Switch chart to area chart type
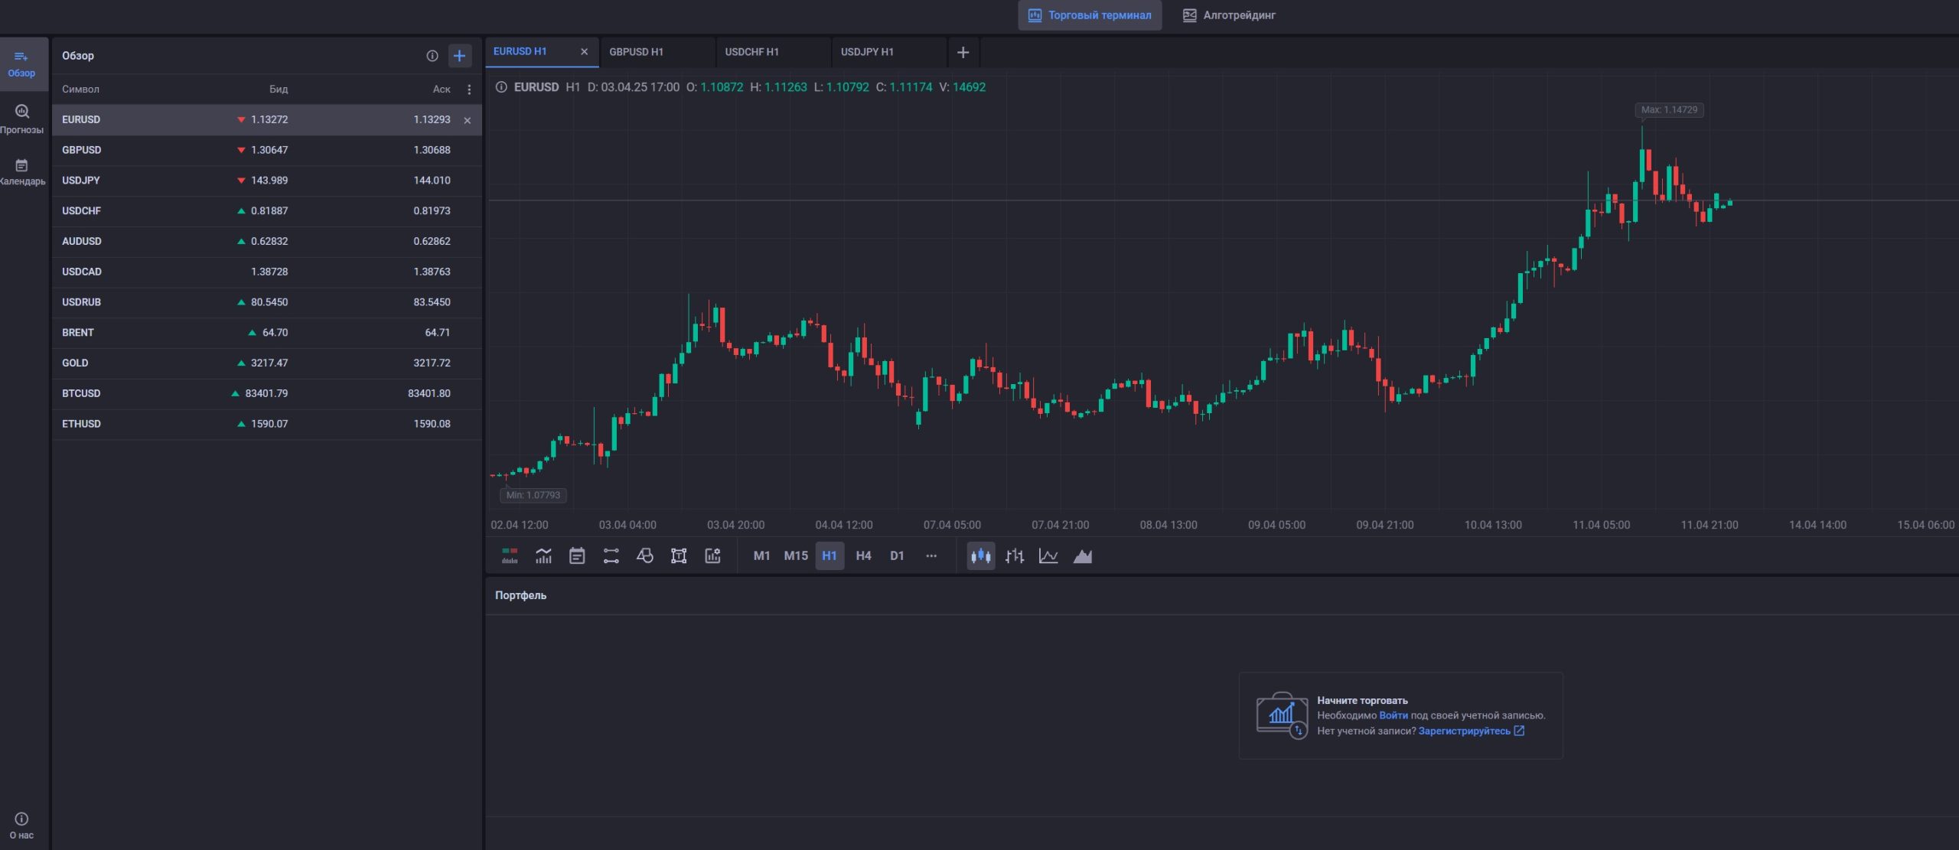 pos(1082,556)
